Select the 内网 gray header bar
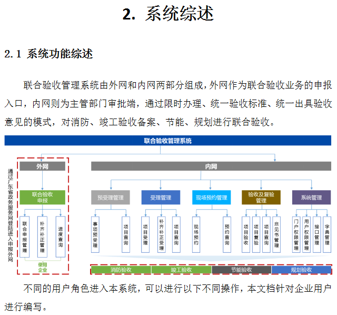 tap(211, 166)
